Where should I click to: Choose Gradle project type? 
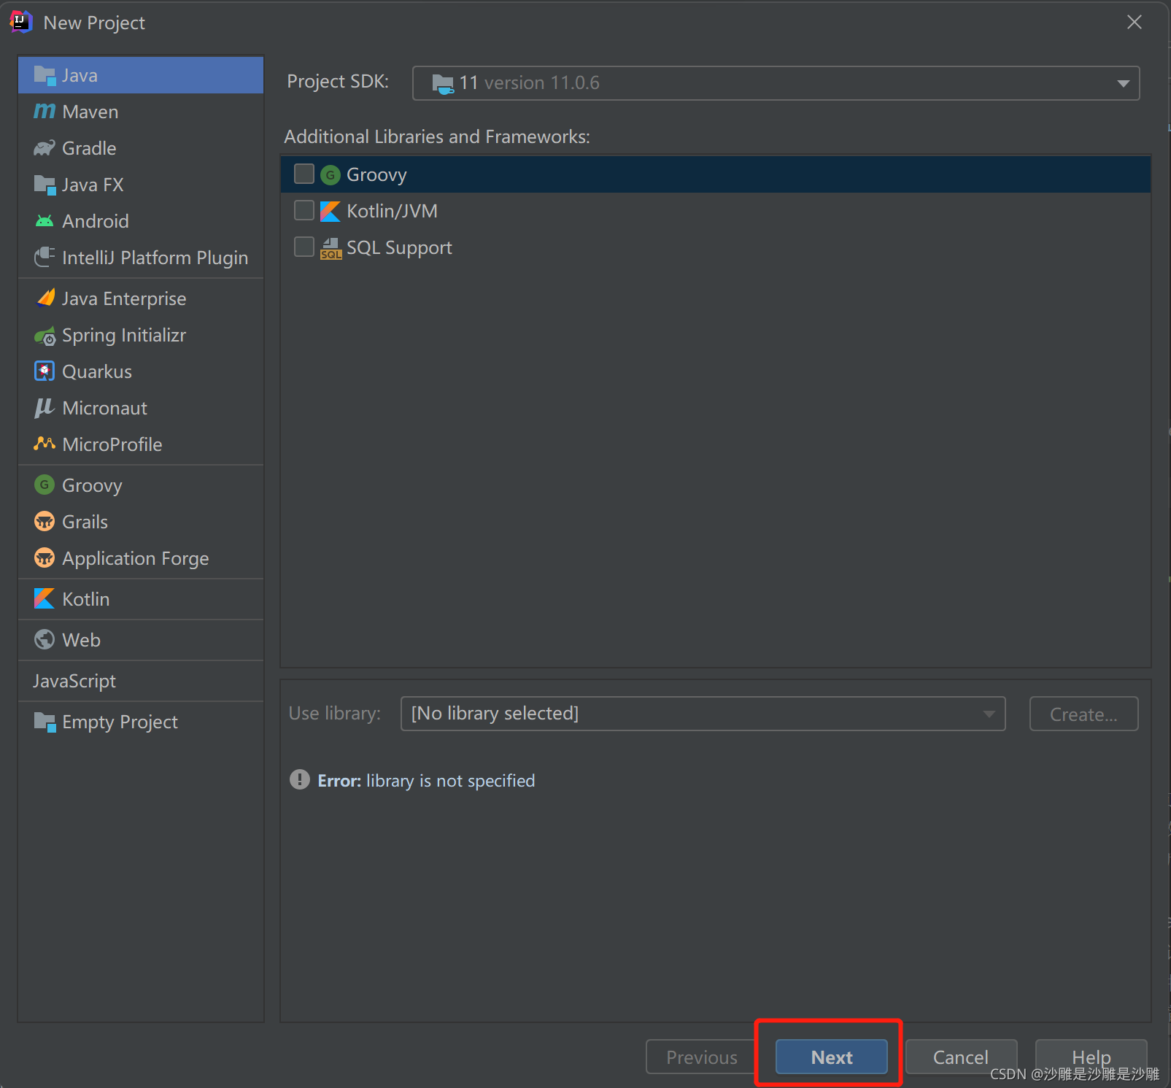(x=141, y=148)
